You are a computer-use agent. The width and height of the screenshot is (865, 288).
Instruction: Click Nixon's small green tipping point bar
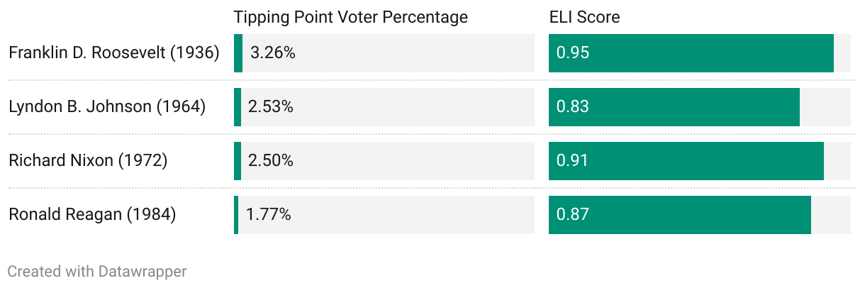238,161
